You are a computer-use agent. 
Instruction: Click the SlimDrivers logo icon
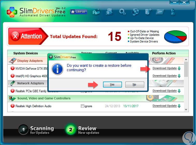12,12
